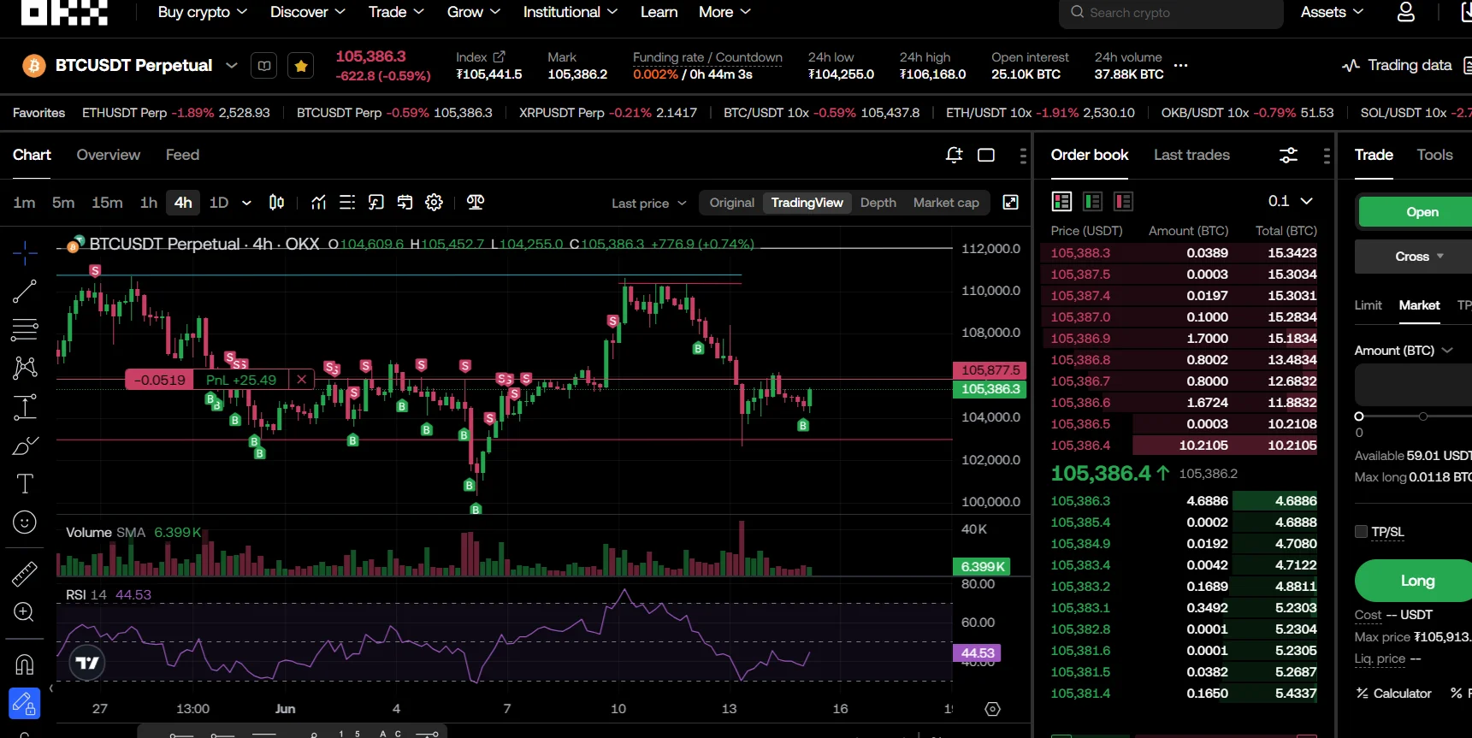Switch to the Feed tab
The width and height of the screenshot is (1472, 738).
point(182,155)
